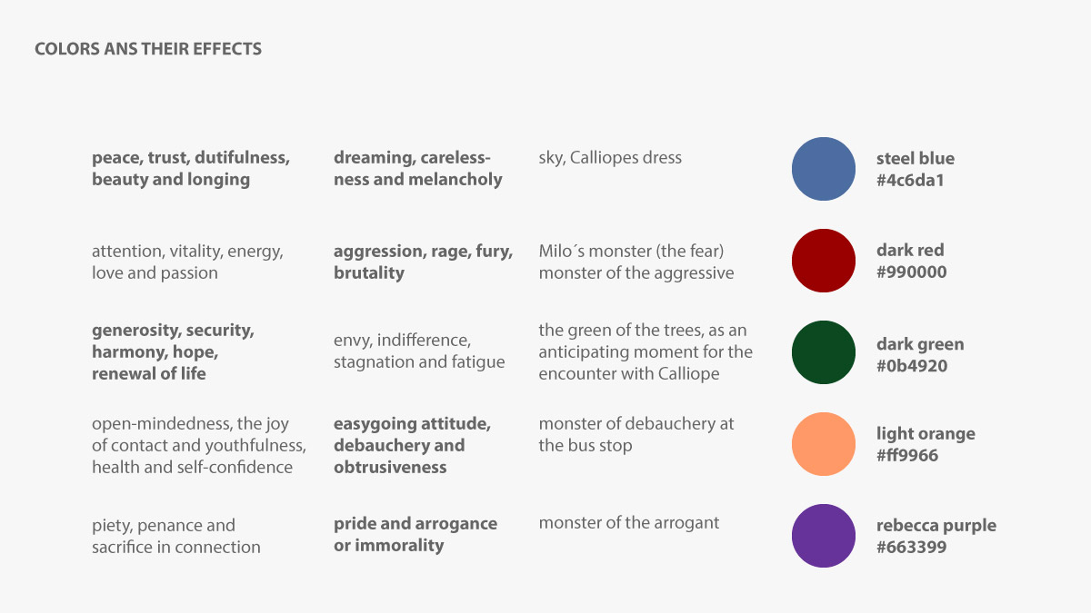Select the steel blue #4c6da1 label
This screenshot has height=613, width=1091.
(x=916, y=169)
